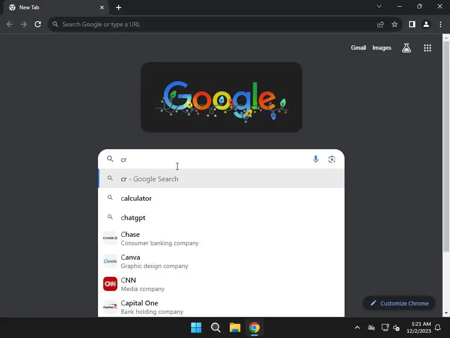Pick the Canva graphic design suggestion

click(x=221, y=261)
